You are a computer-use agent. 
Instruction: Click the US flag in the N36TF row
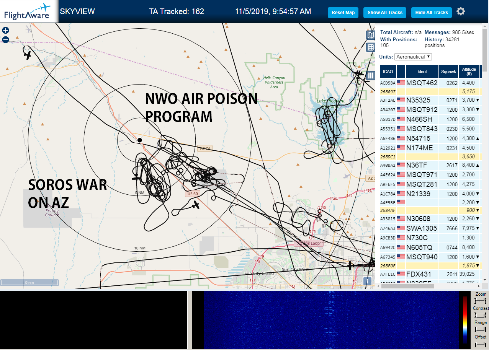pyautogui.click(x=401, y=165)
